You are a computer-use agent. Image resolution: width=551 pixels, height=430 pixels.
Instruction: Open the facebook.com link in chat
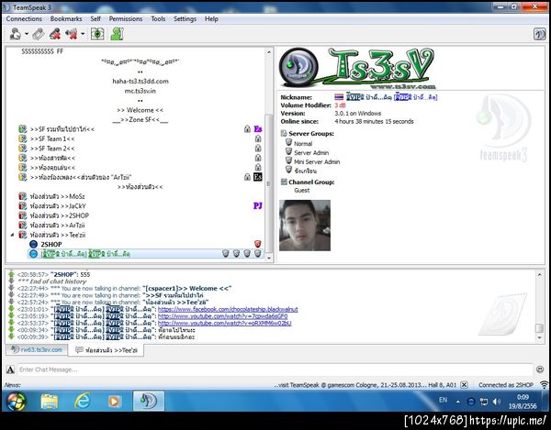[228, 309]
